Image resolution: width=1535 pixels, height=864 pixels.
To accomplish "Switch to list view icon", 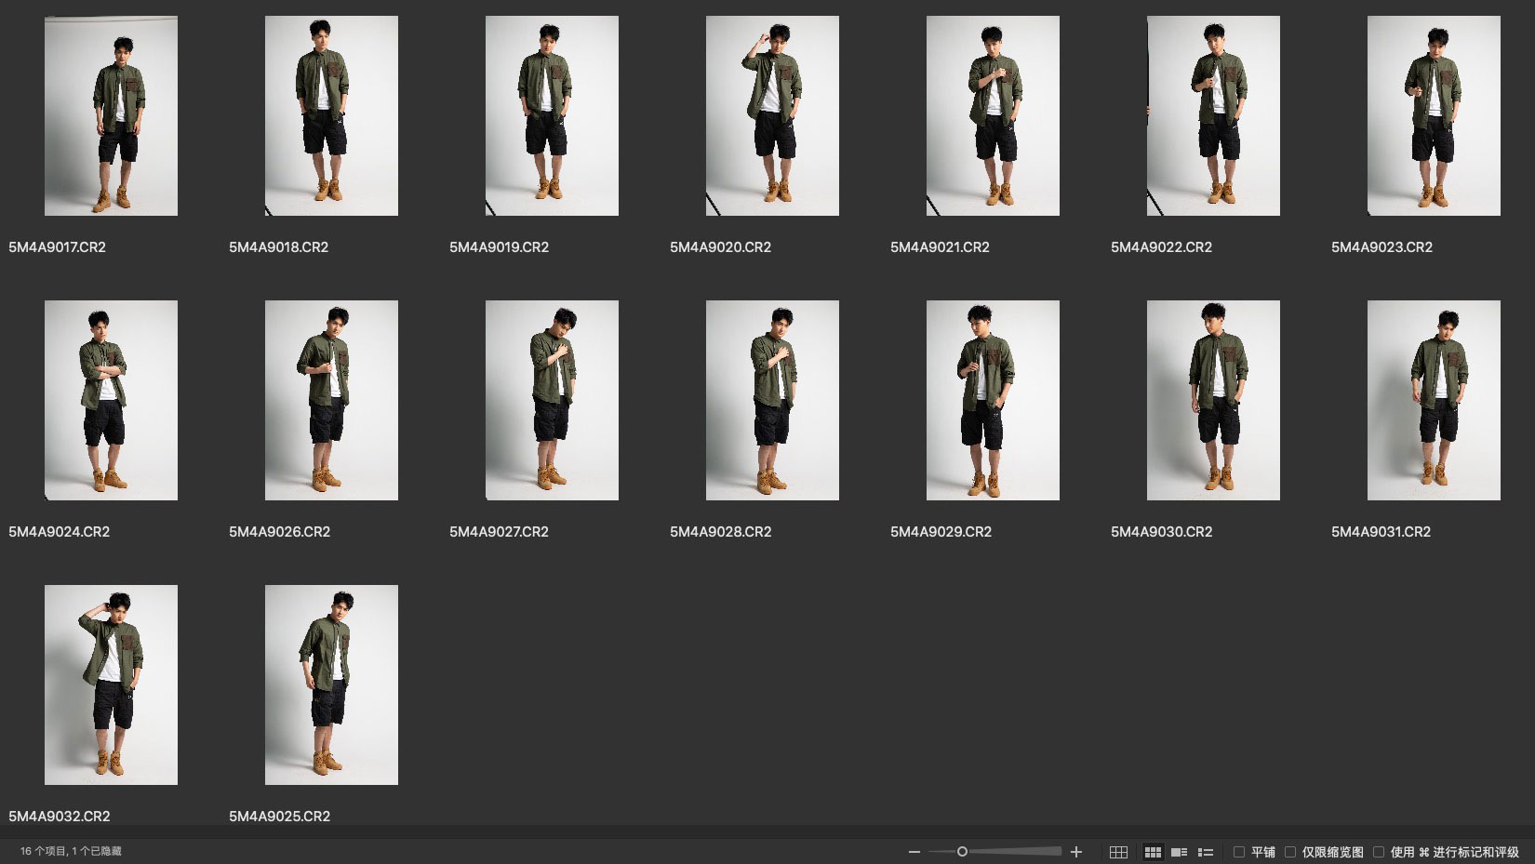I will tap(1206, 852).
